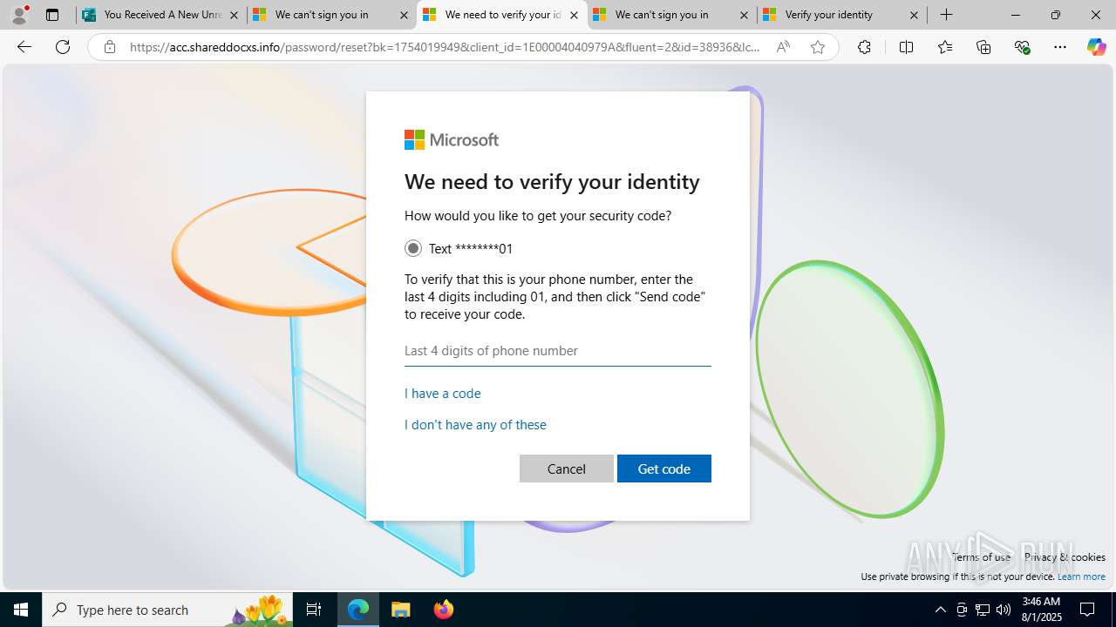Viewport: 1116px width, 627px height.
Task: Click taskbar search box
Action: [167, 610]
